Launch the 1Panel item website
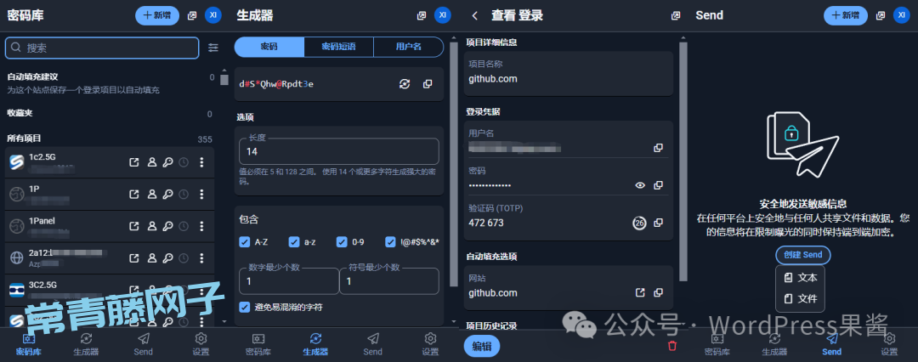Screen dimensions: 918x362 click(x=134, y=225)
